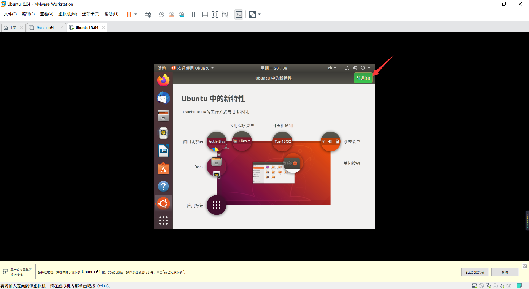Click the stretch guest display icon

(x=252, y=14)
